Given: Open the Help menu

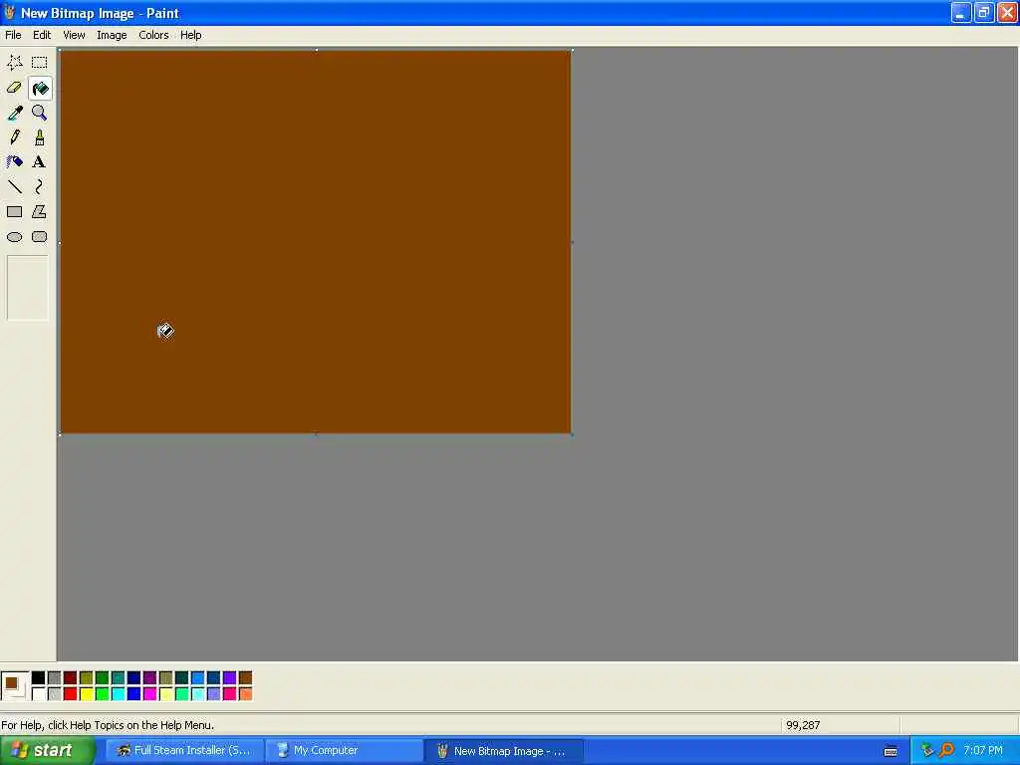Looking at the screenshot, I should point(190,35).
